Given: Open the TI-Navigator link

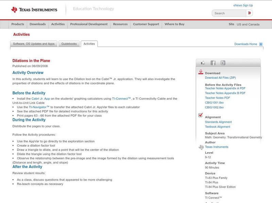Looking at the screenshot, I should [x=39, y=107].
